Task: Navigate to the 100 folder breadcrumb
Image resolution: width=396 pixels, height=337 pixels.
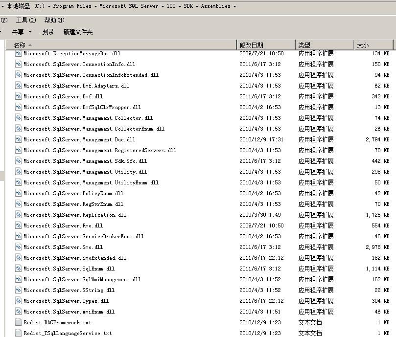Action: [x=171, y=6]
